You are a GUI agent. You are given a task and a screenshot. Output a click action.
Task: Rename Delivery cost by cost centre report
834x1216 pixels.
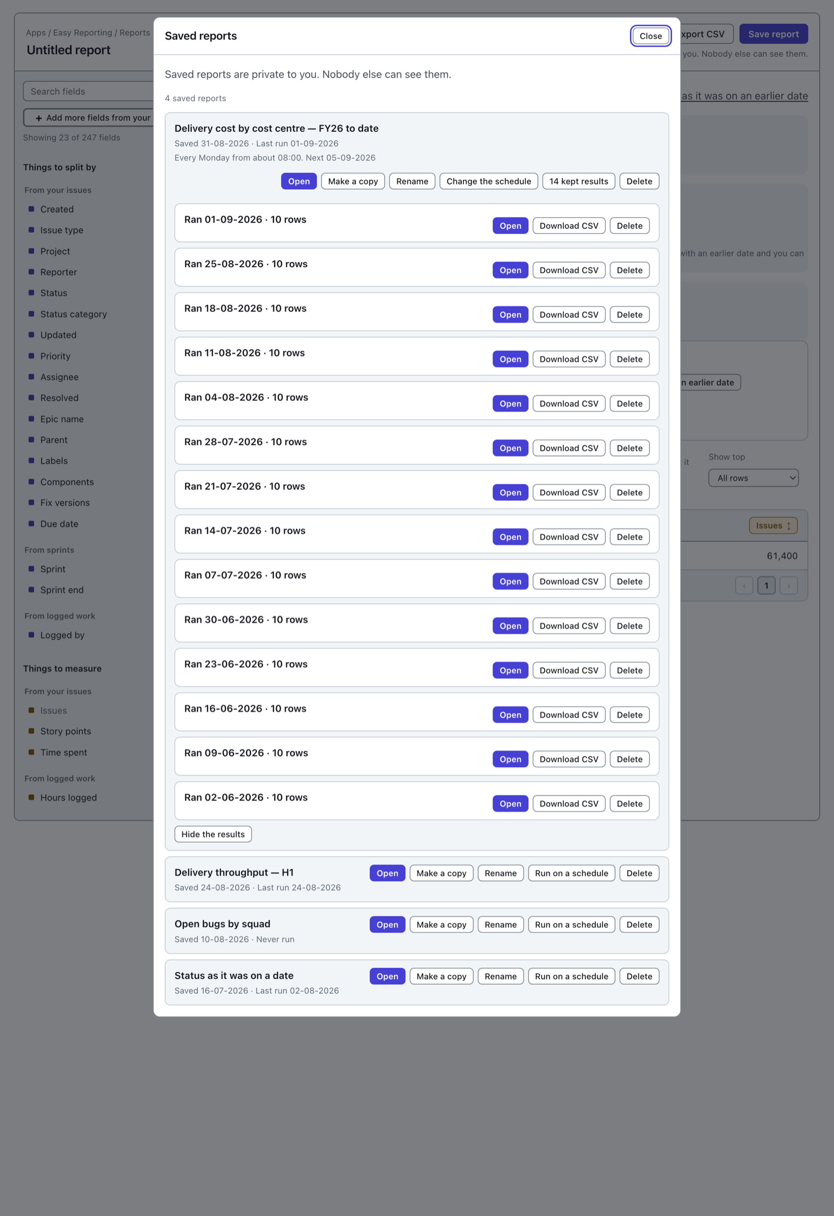tap(412, 181)
